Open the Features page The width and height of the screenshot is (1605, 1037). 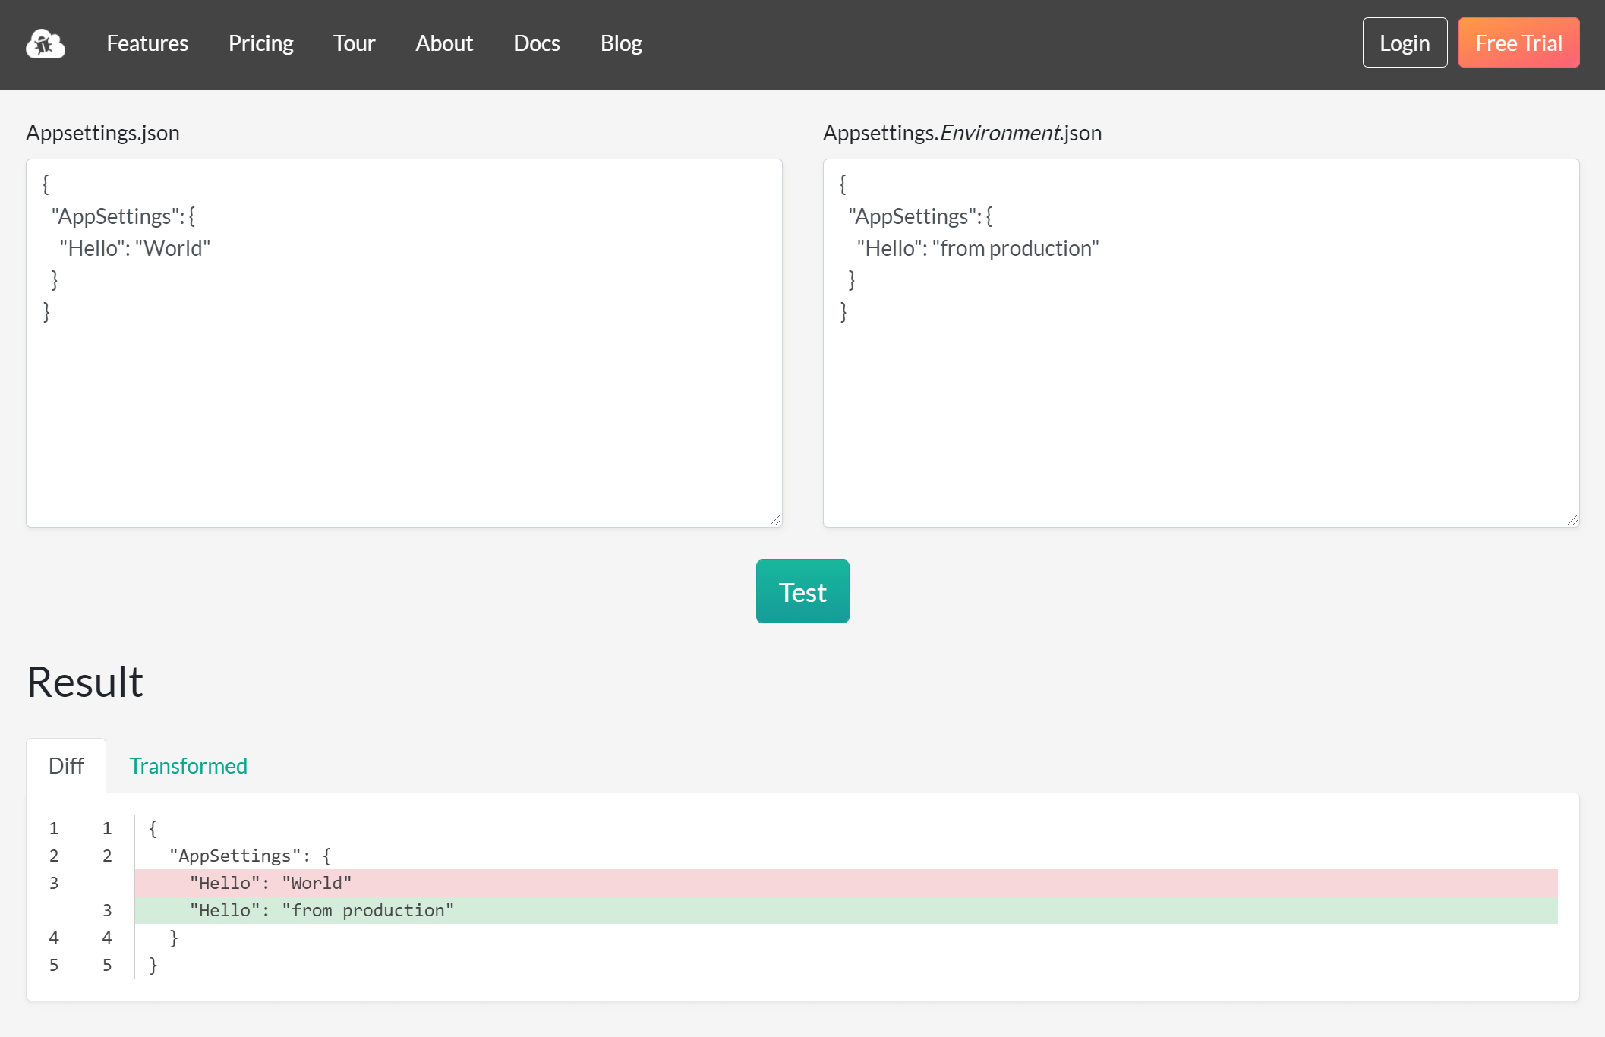point(147,43)
